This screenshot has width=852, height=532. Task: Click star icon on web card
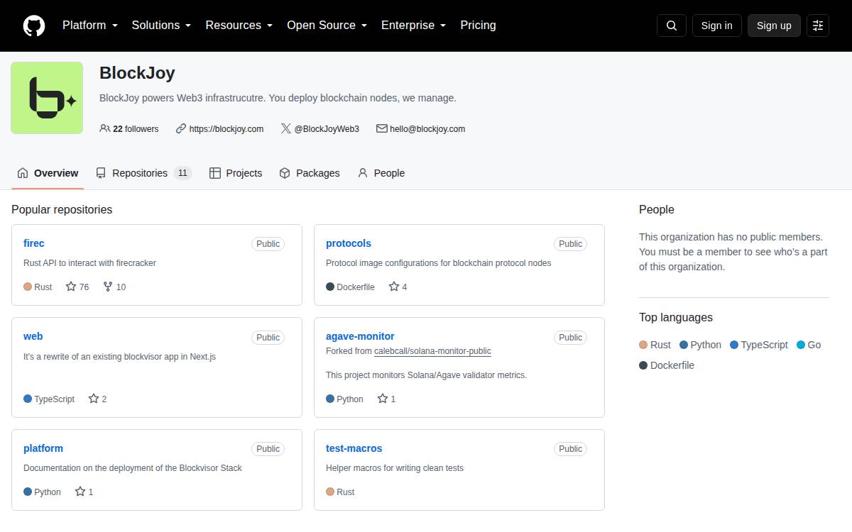94,399
